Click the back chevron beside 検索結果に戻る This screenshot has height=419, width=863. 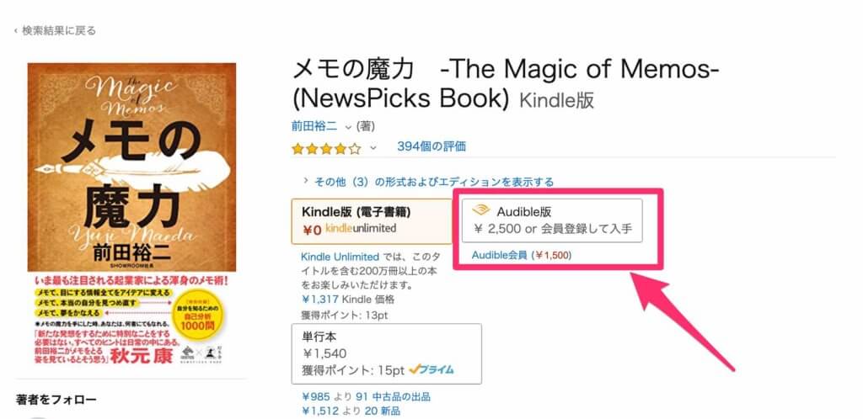tap(15, 30)
